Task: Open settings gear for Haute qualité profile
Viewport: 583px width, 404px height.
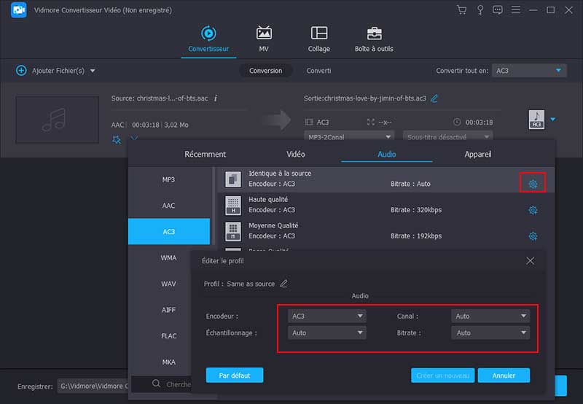Action: [x=533, y=210]
